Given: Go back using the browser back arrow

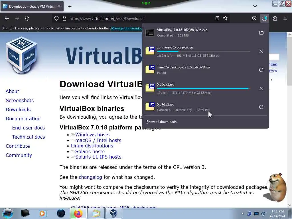Looking at the screenshot, I should [x=7, y=19].
